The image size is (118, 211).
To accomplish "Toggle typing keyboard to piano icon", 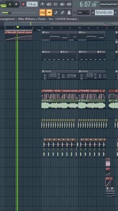I will pyautogui.click(x=43, y=13).
